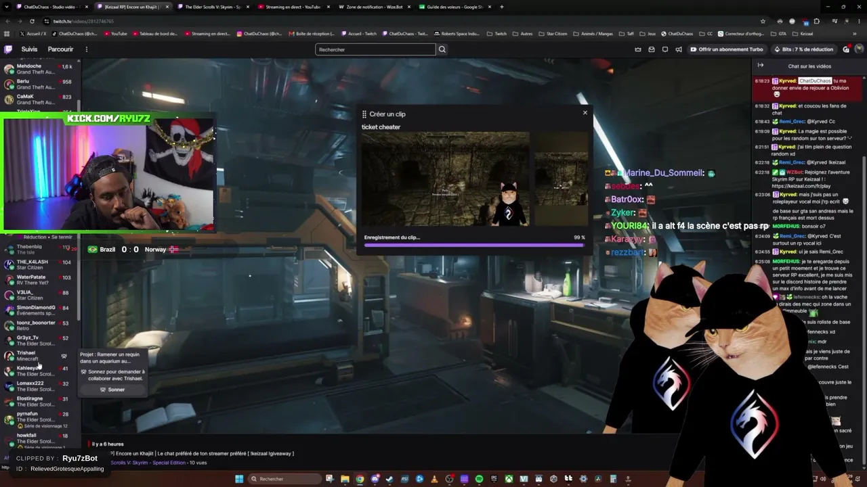
Task: Open Mehdoche channel in sidebar
Action: coord(39,69)
